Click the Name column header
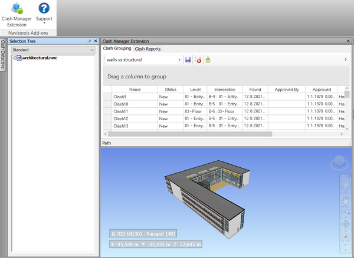 pyautogui.click(x=135, y=89)
